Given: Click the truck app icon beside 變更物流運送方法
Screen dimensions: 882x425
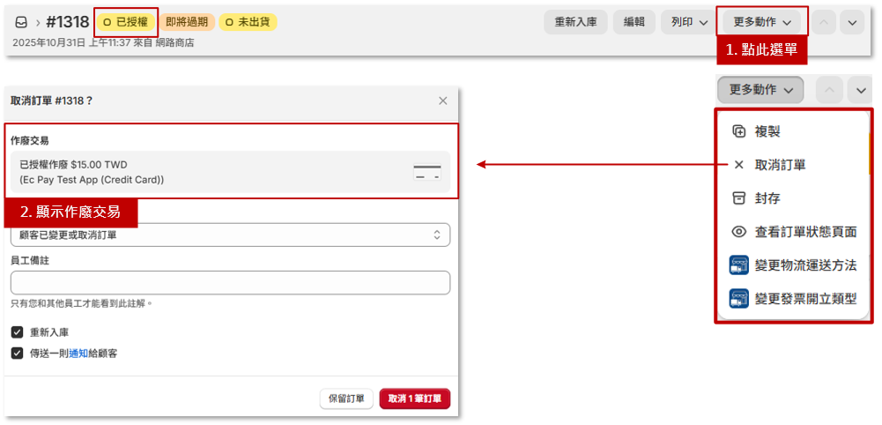Looking at the screenshot, I should coord(738,265).
